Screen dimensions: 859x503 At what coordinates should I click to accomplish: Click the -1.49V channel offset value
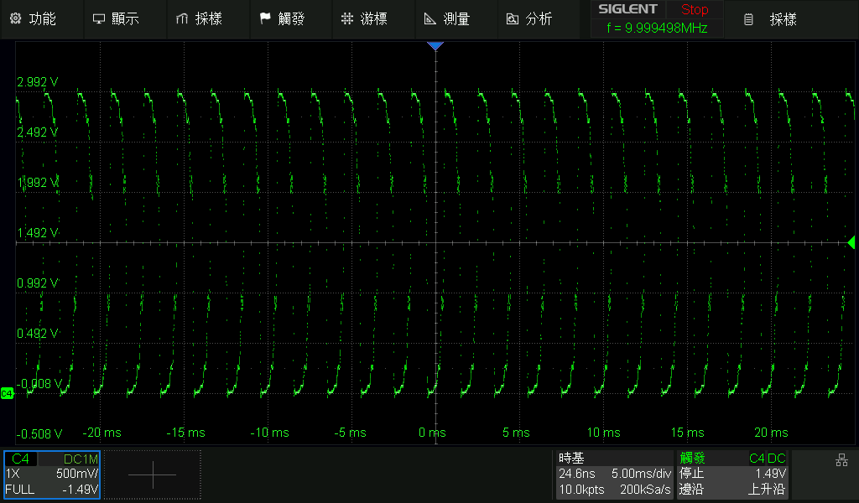click(80, 490)
